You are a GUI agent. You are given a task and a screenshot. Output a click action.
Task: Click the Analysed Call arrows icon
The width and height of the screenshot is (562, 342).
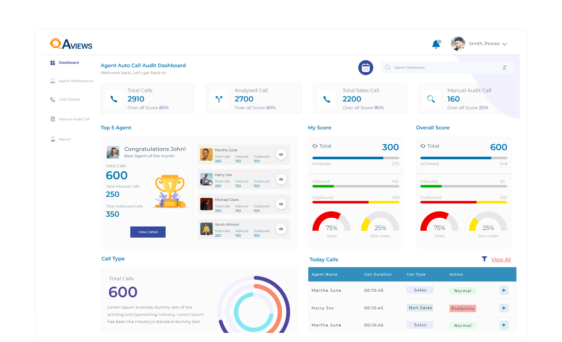[x=219, y=99]
